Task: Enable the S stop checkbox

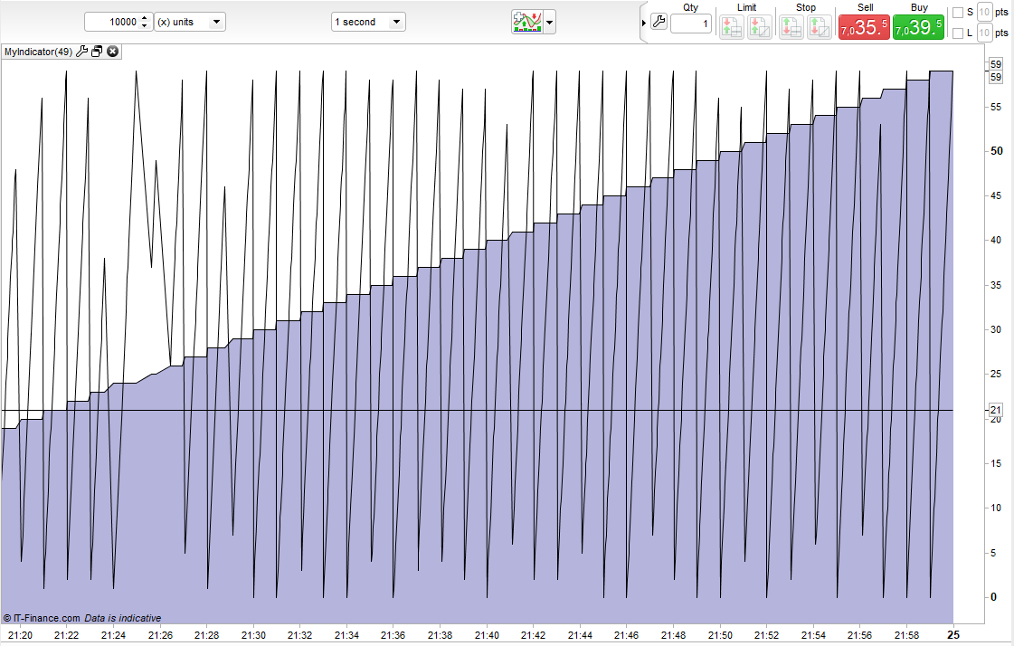Action: pos(958,13)
